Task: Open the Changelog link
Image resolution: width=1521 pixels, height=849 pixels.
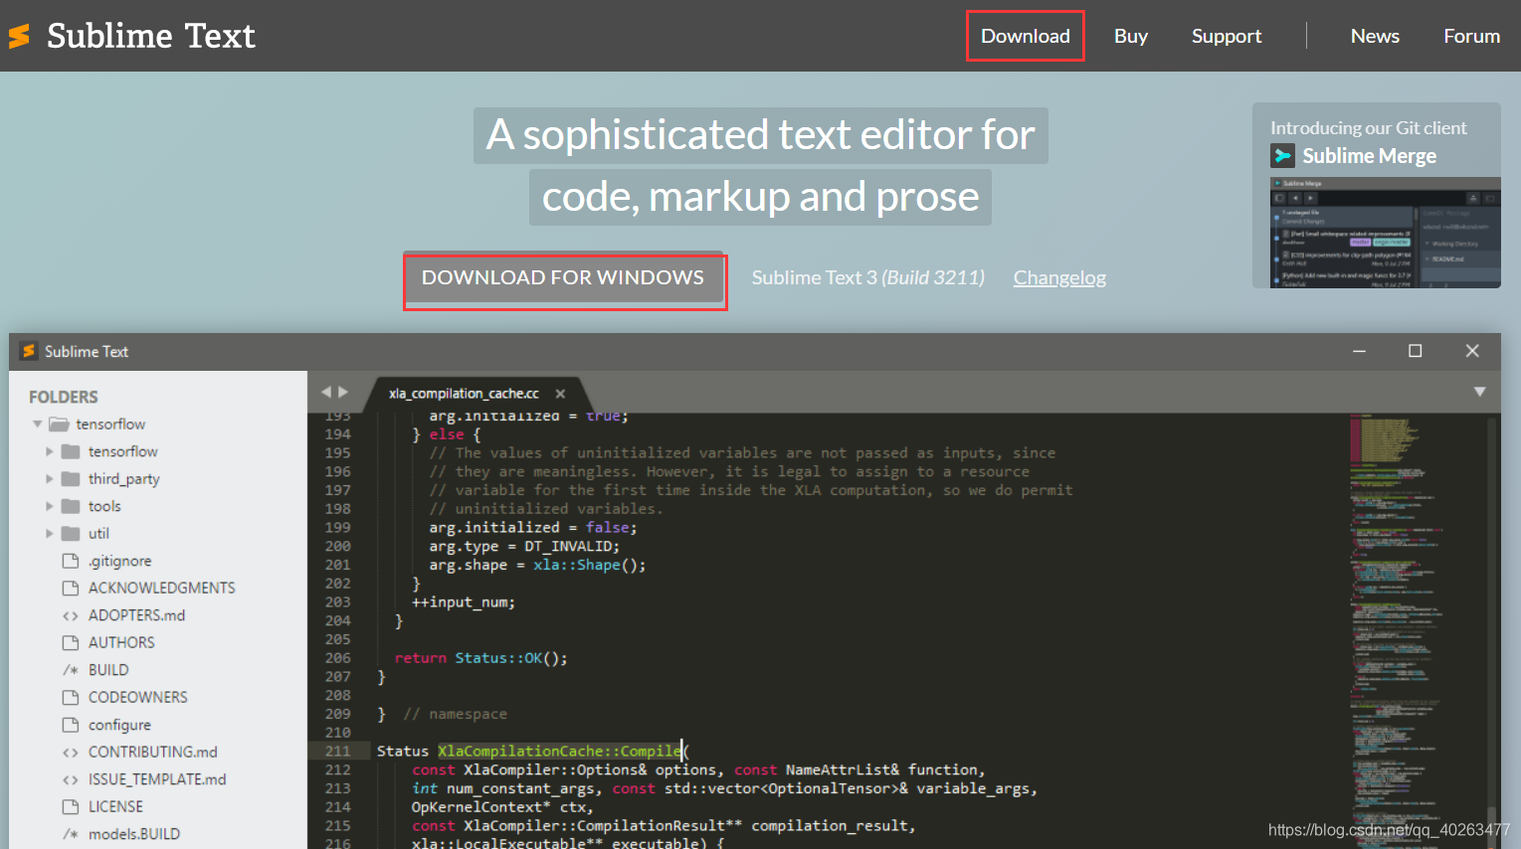Action: click(x=1059, y=278)
